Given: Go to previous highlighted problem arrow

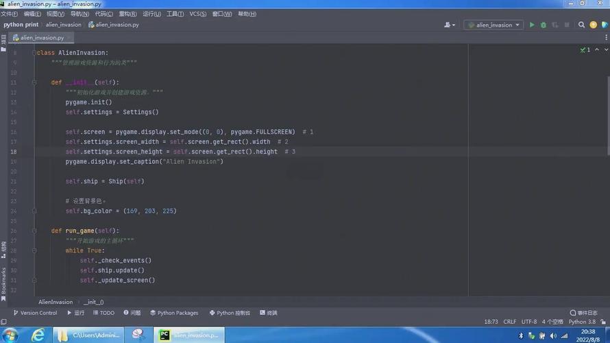Looking at the screenshot, I should [x=597, y=50].
